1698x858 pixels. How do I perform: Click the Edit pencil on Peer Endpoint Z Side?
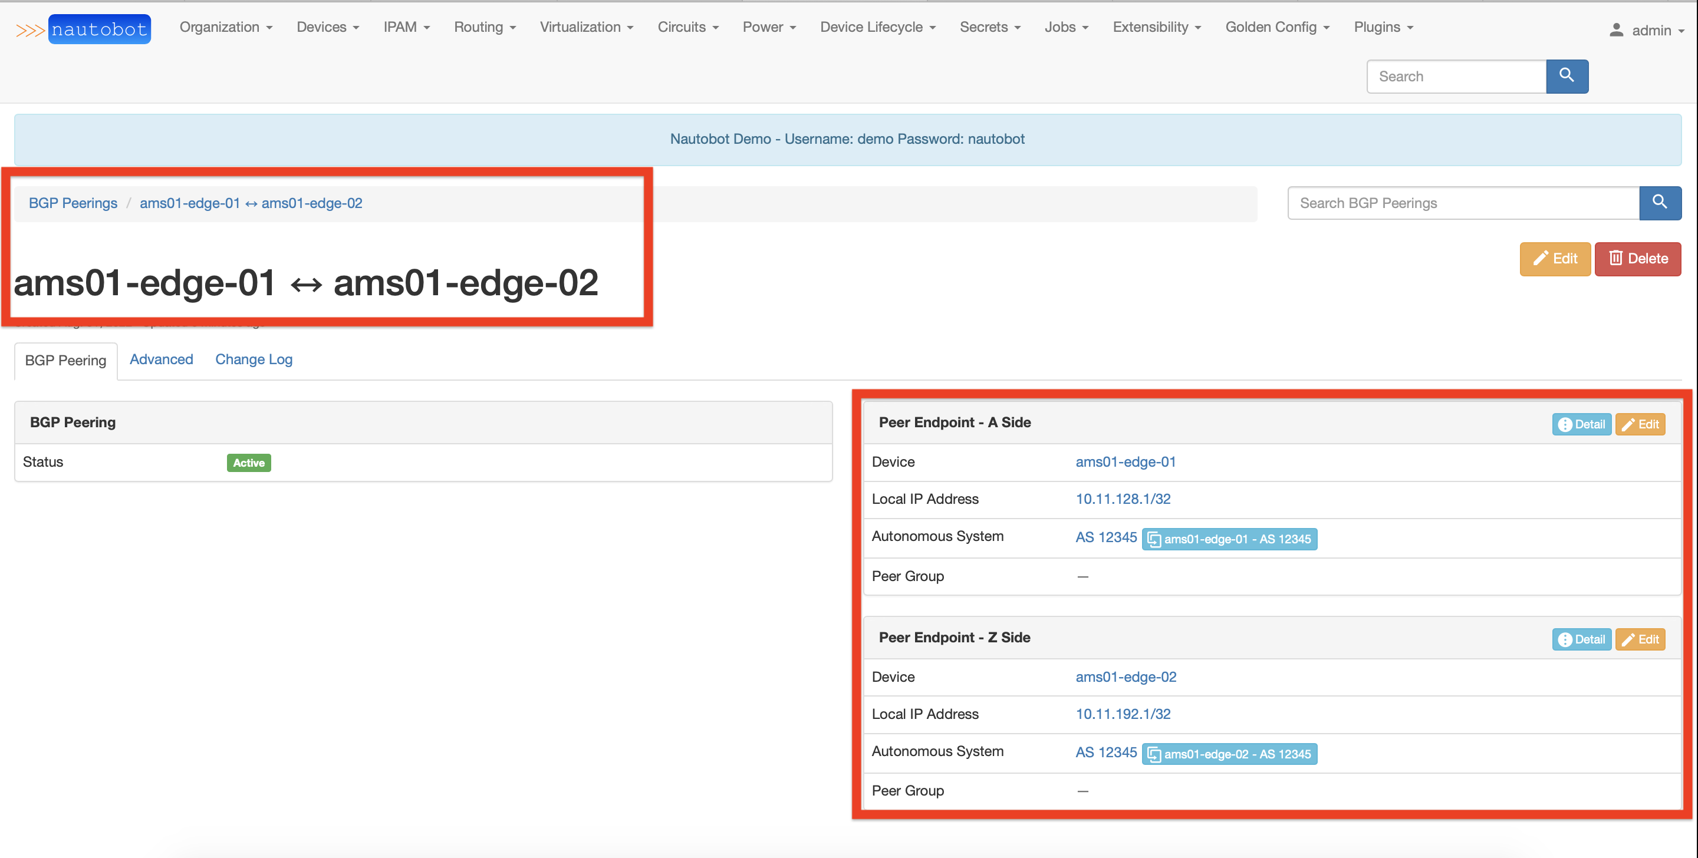pos(1640,639)
